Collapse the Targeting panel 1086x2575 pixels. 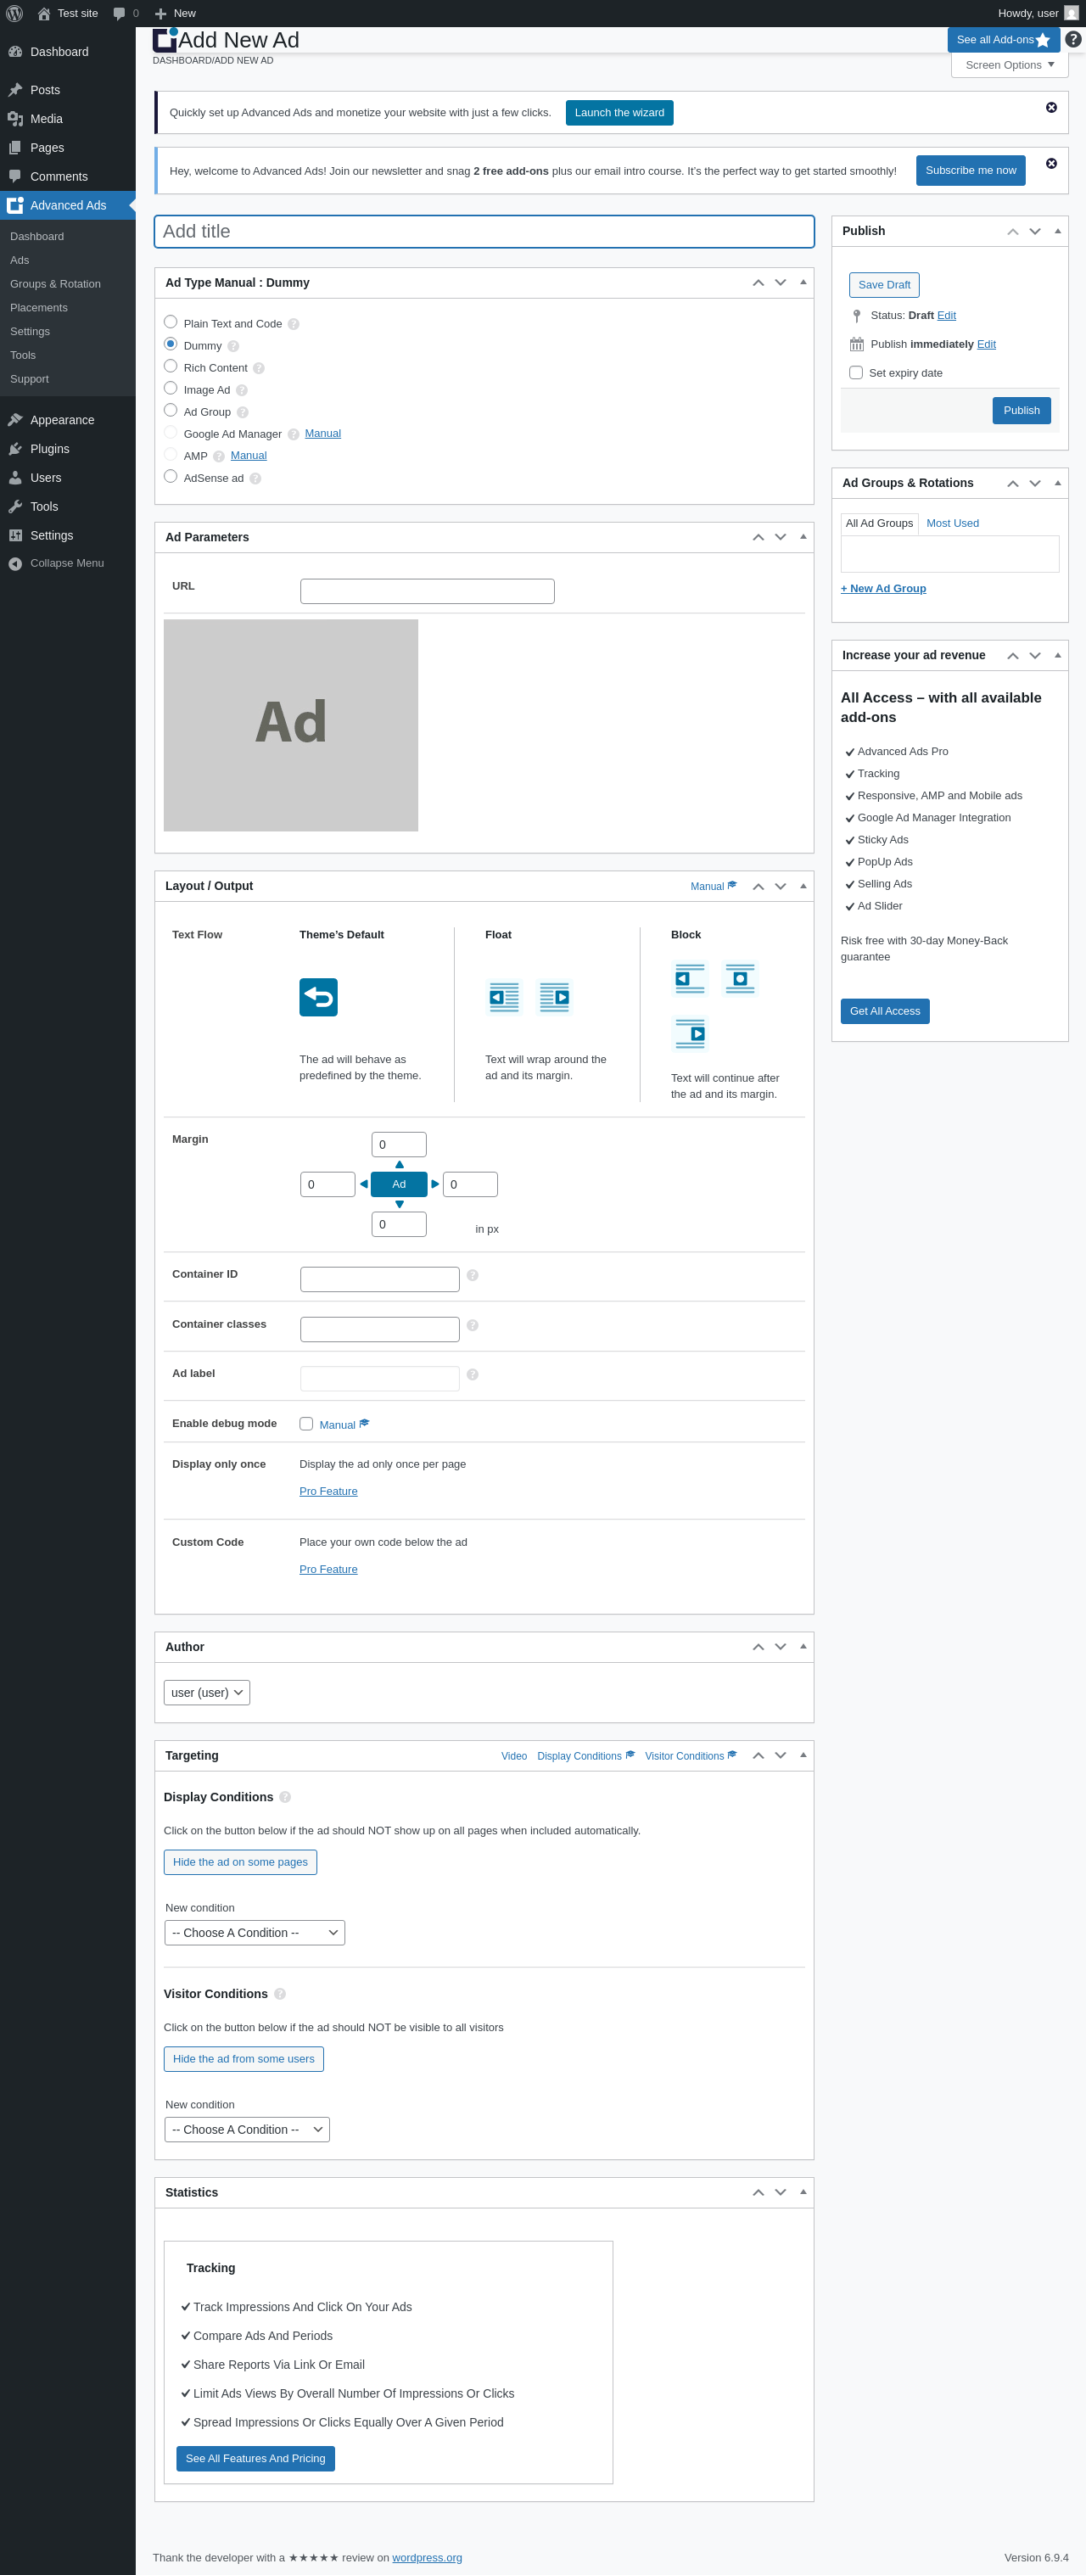[803, 1755]
